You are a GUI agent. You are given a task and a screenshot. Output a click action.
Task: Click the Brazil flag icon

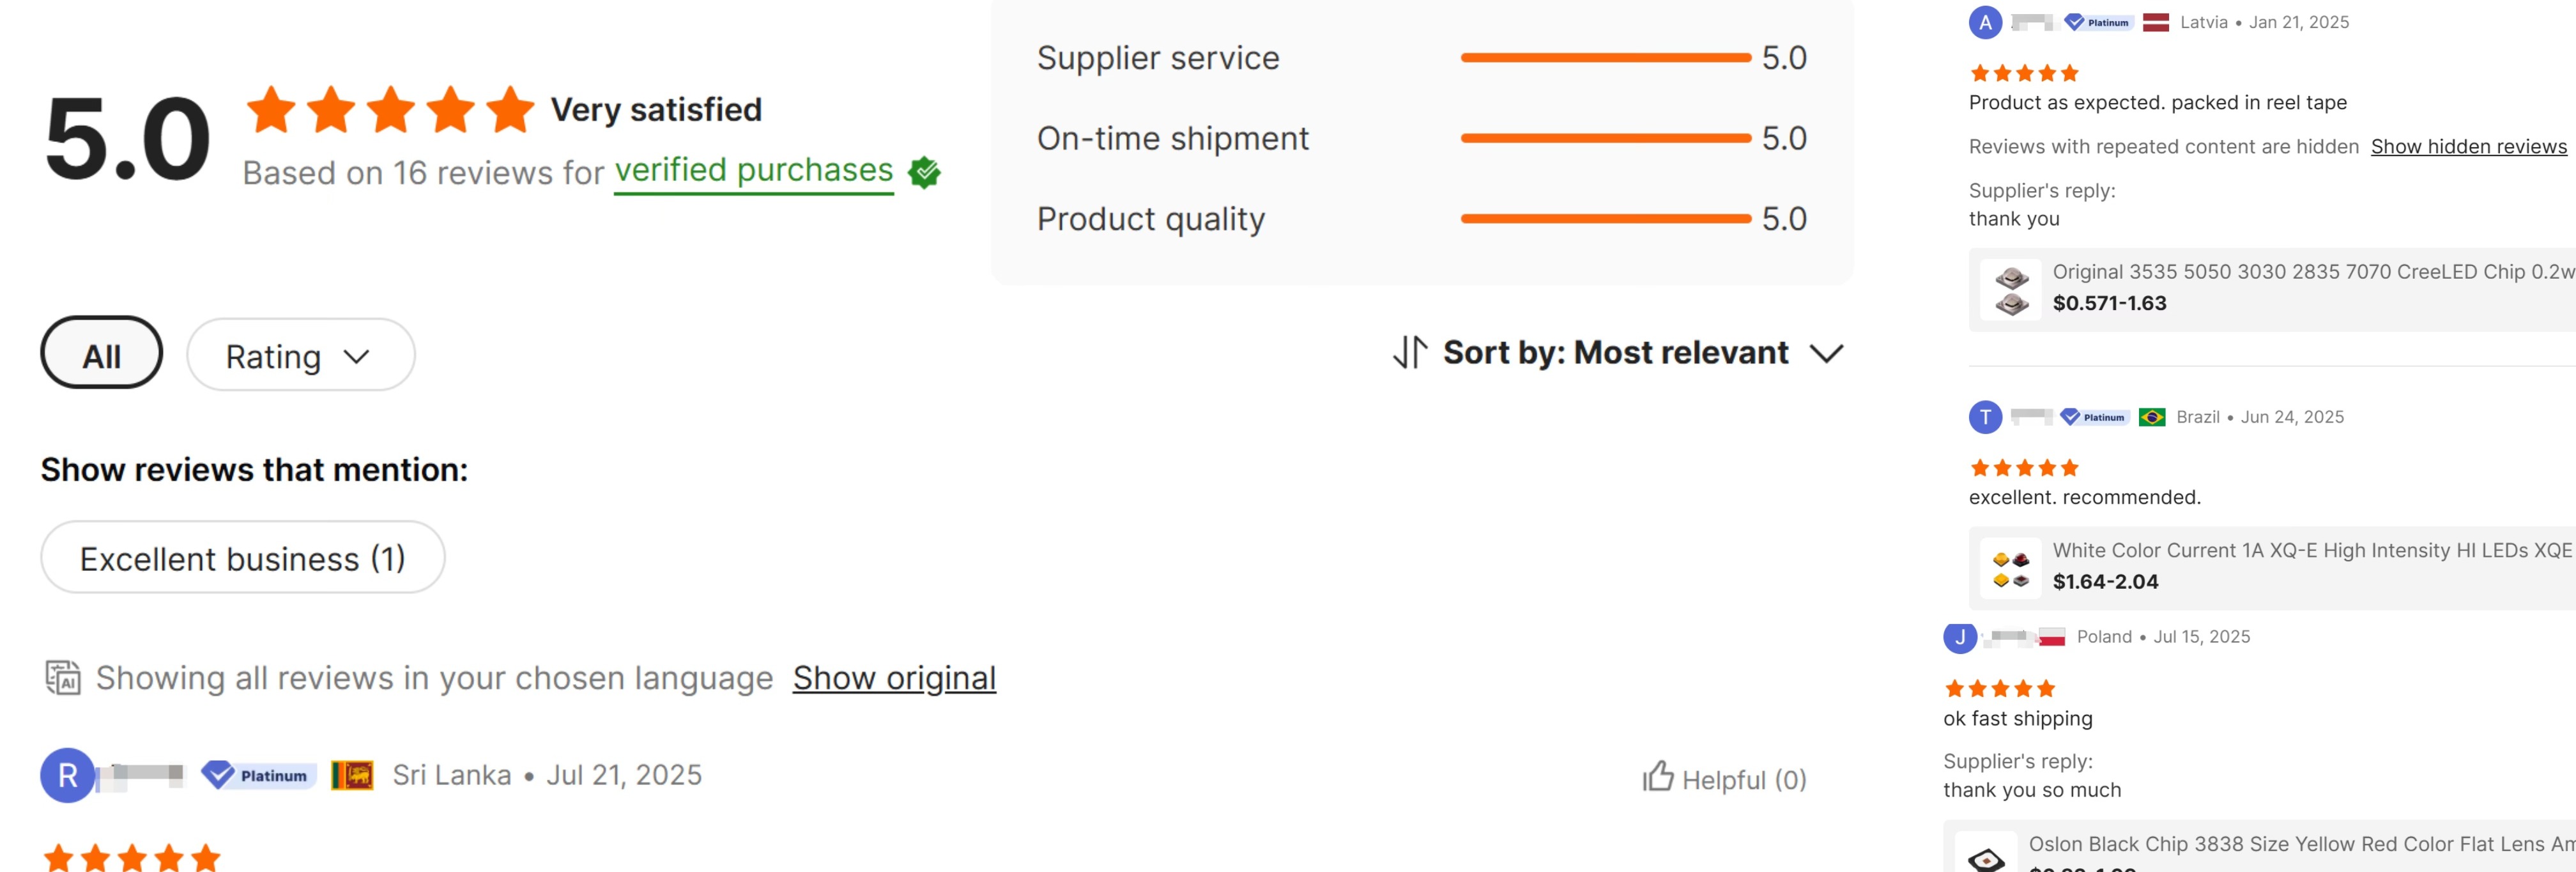click(2152, 416)
